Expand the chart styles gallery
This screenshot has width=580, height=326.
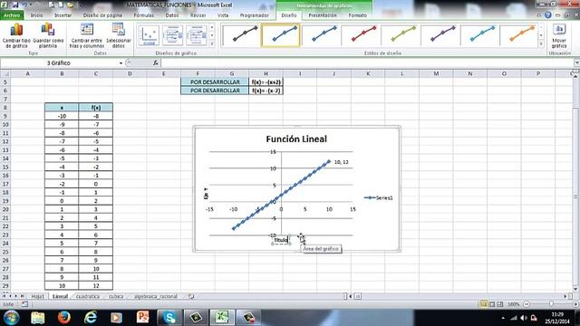(x=541, y=44)
